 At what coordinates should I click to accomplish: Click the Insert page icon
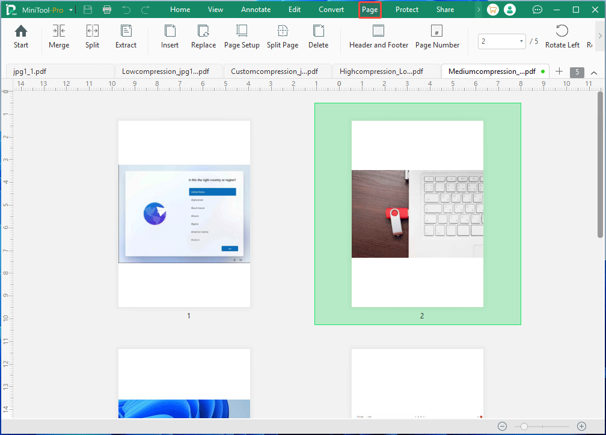point(170,36)
